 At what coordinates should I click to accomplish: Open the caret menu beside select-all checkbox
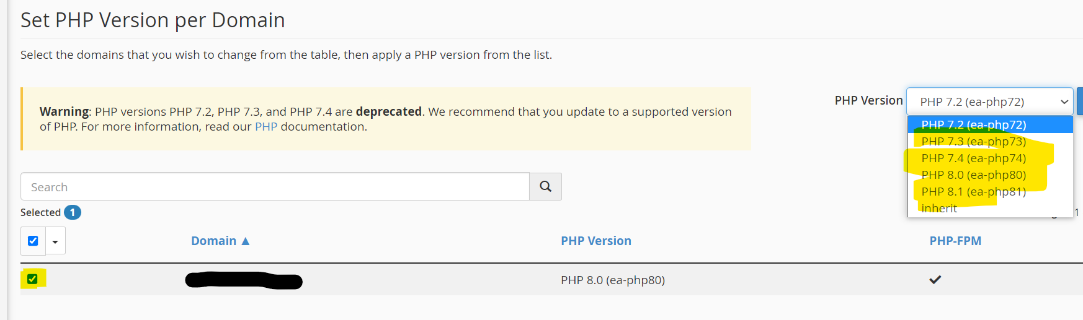[x=55, y=241]
